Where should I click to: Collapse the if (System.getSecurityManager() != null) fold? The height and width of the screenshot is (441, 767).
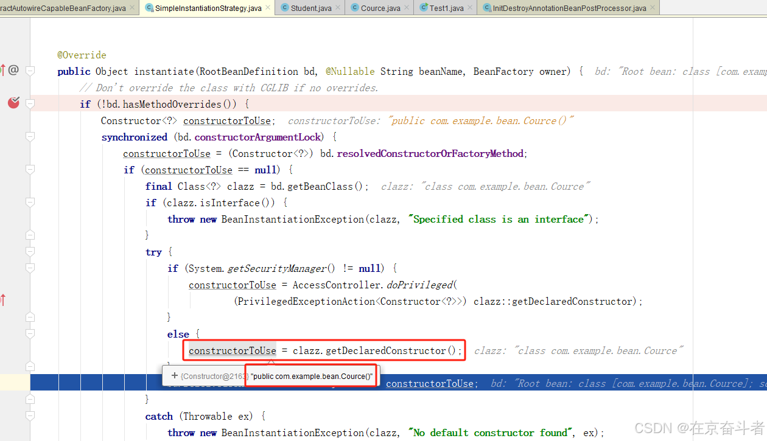(x=30, y=268)
